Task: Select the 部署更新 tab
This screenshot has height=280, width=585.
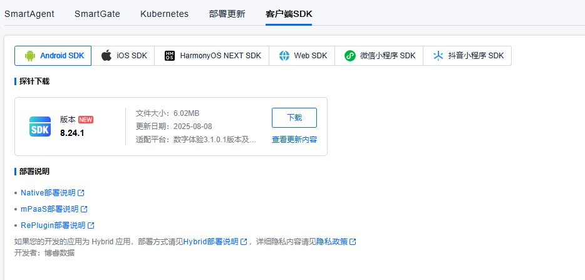Action: 227,14
